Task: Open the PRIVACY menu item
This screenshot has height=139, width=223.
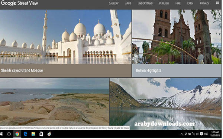Action: coord(205,3)
